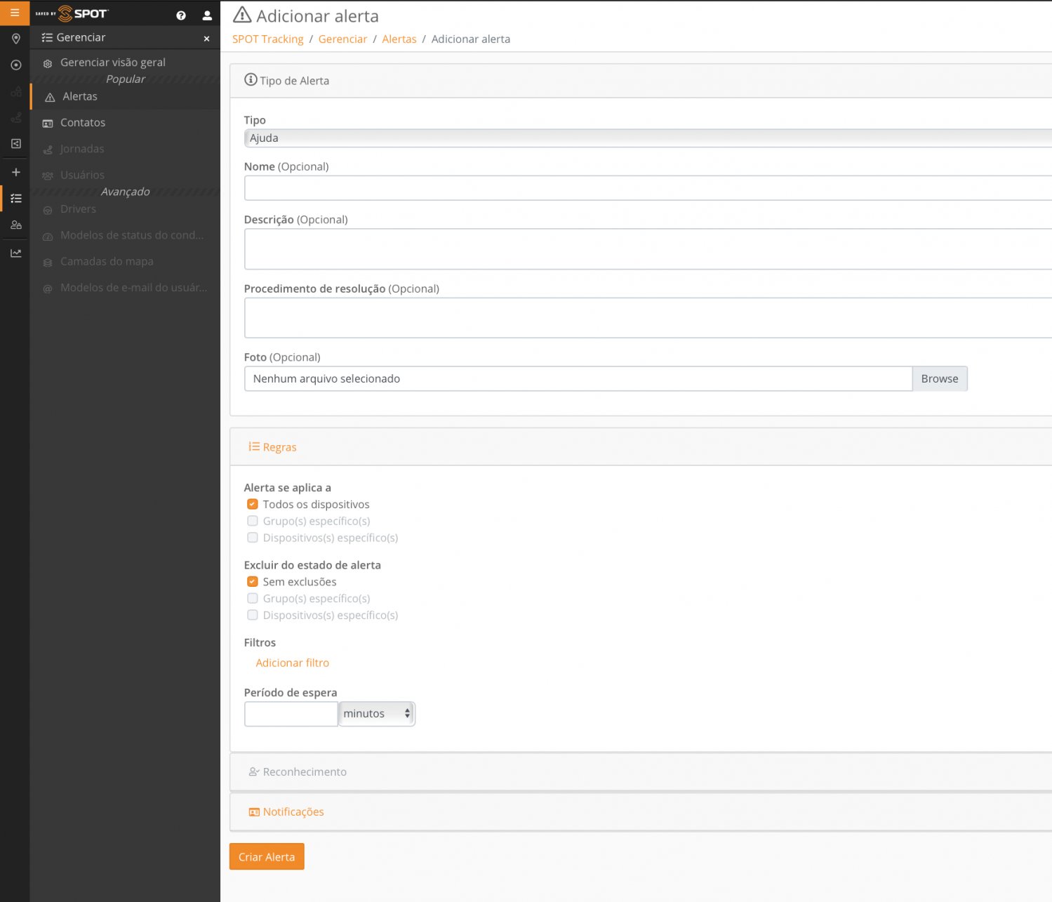Open the share icon in sidebar
Image resolution: width=1052 pixels, height=902 pixels.
point(15,144)
